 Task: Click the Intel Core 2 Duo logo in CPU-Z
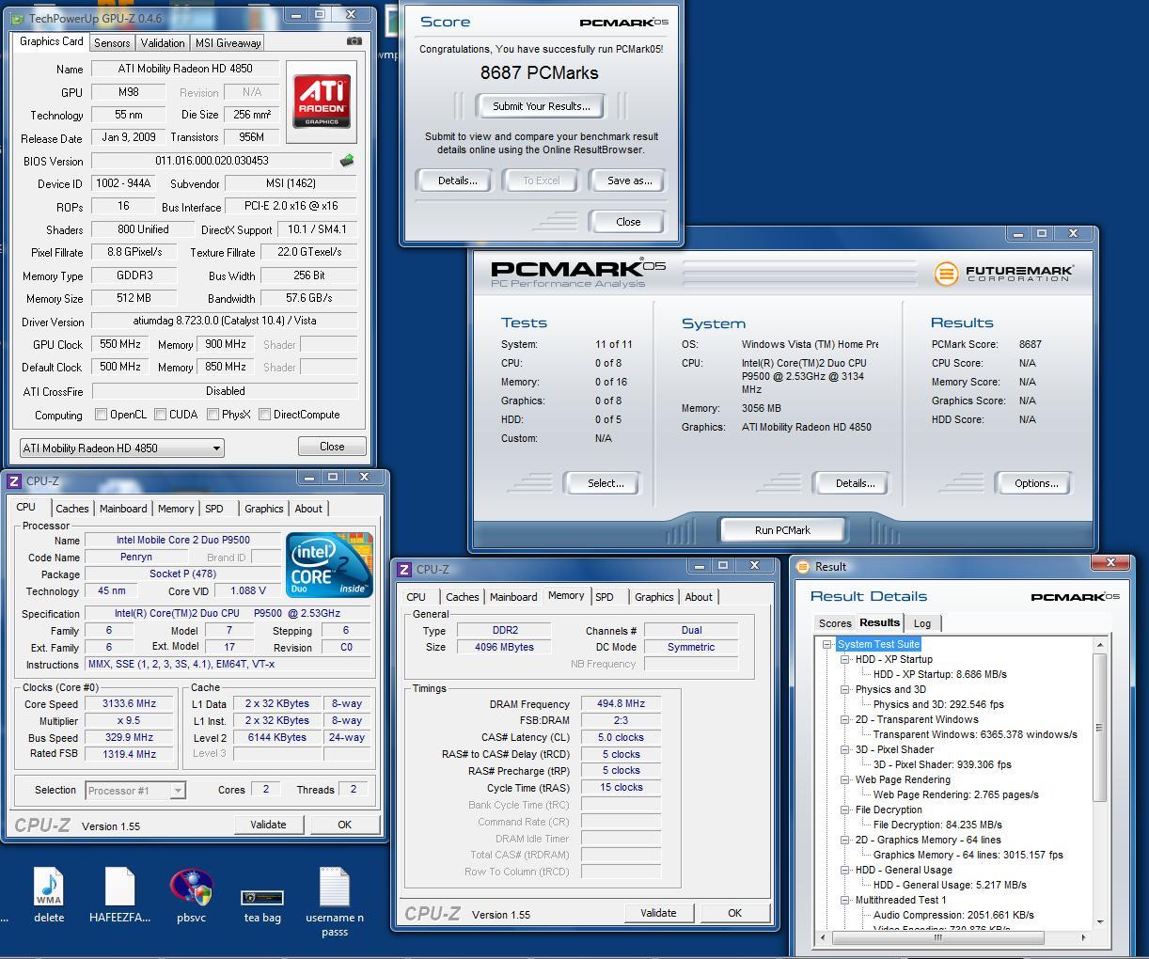pos(329,564)
